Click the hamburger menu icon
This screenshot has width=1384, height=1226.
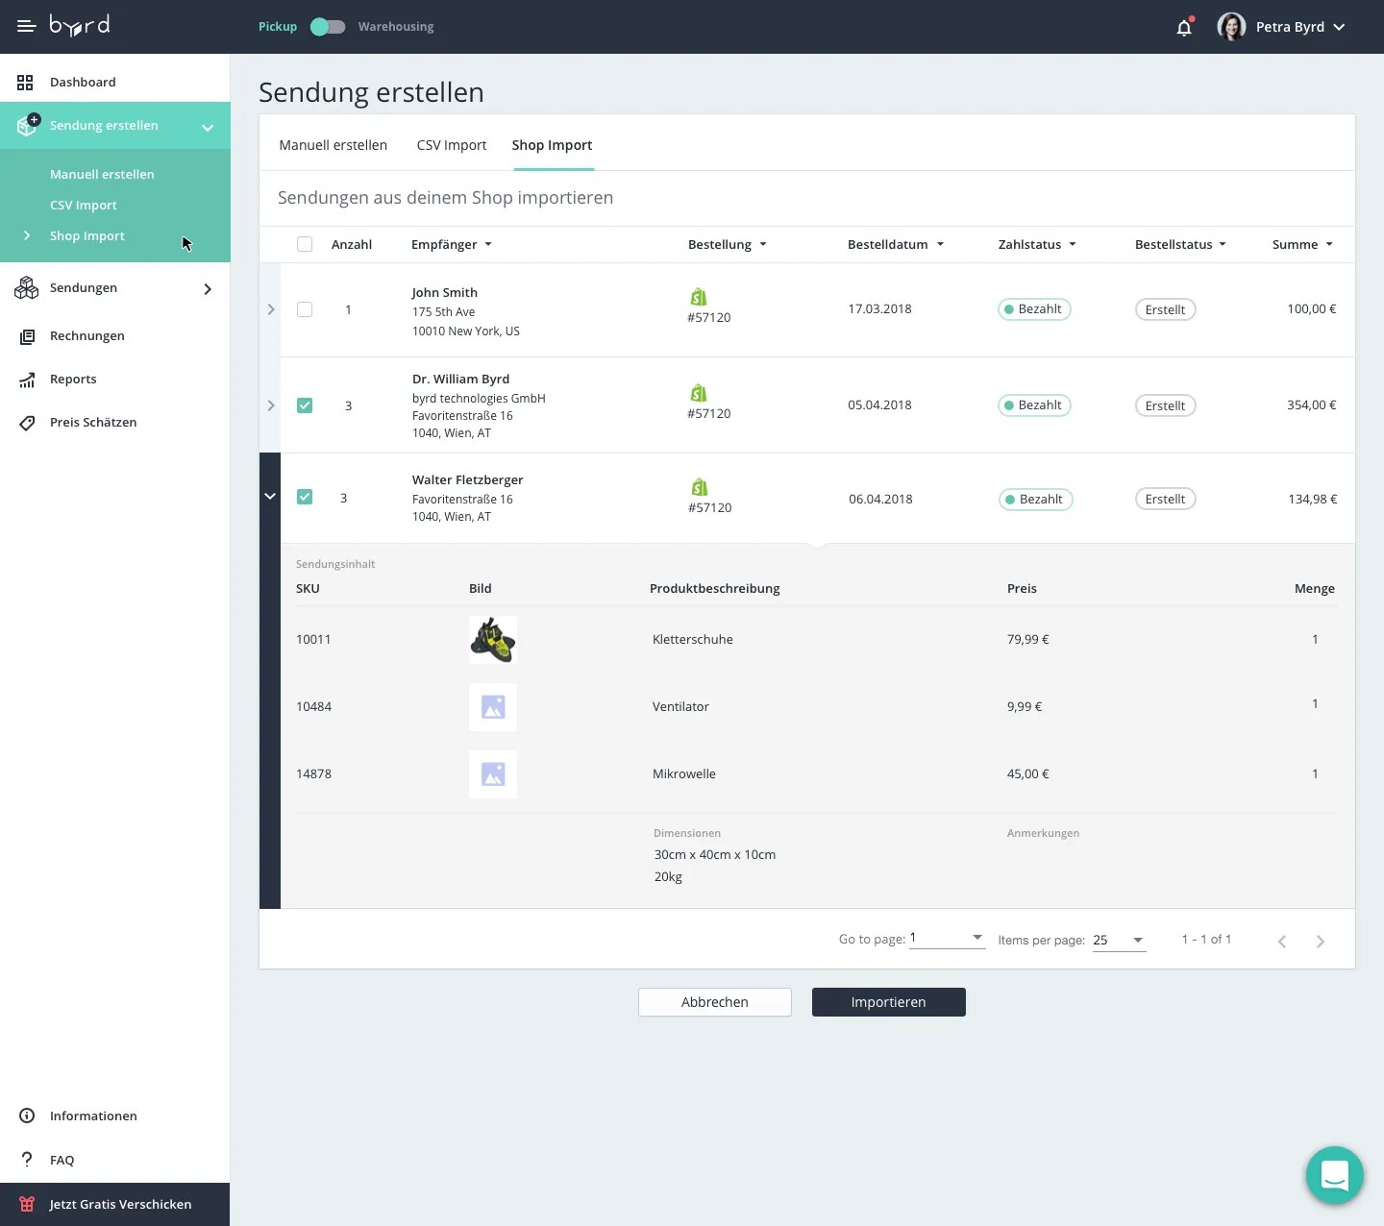coord(26,26)
